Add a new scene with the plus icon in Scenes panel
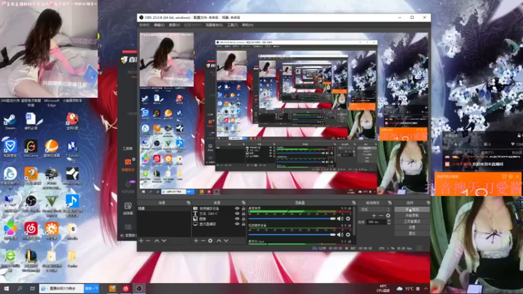Screen dimensions: 523x294 (141, 240)
